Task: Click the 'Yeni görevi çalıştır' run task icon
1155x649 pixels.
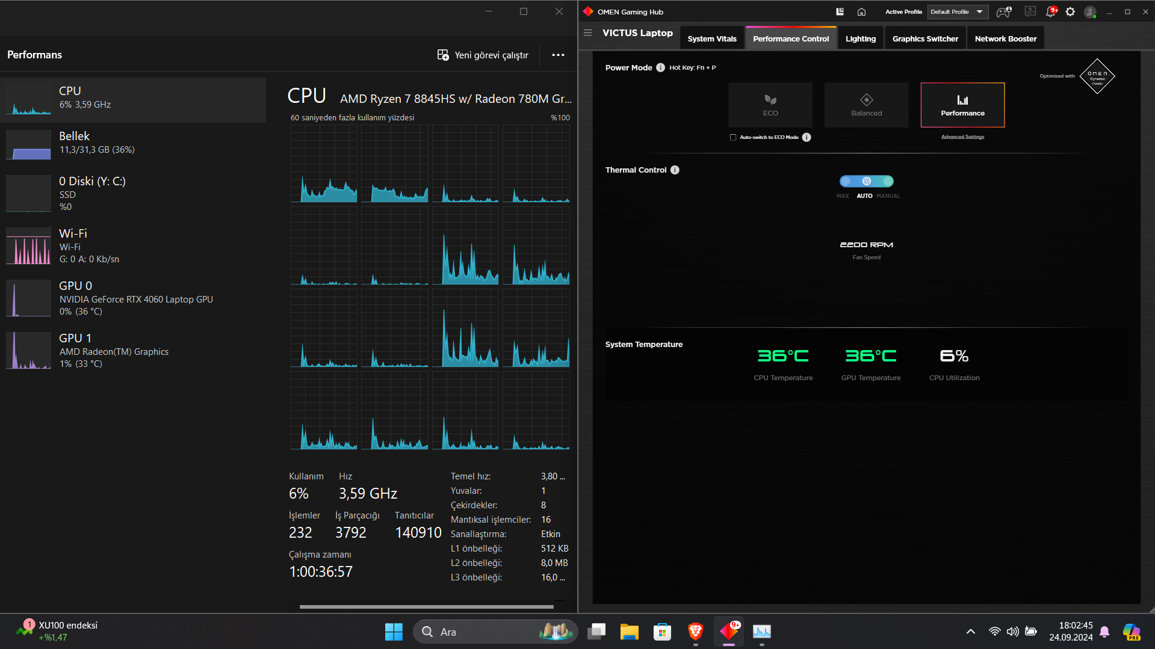Action: [443, 55]
